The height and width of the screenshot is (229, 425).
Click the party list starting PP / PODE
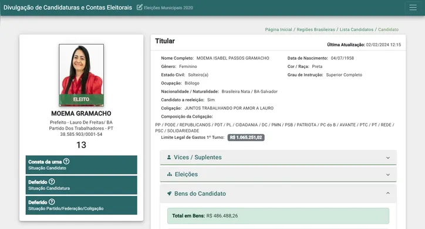275,128
